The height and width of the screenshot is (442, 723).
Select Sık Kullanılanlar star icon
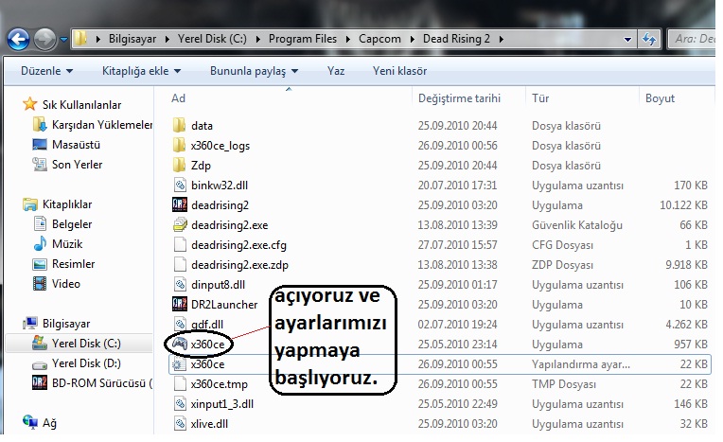pyautogui.click(x=29, y=104)
